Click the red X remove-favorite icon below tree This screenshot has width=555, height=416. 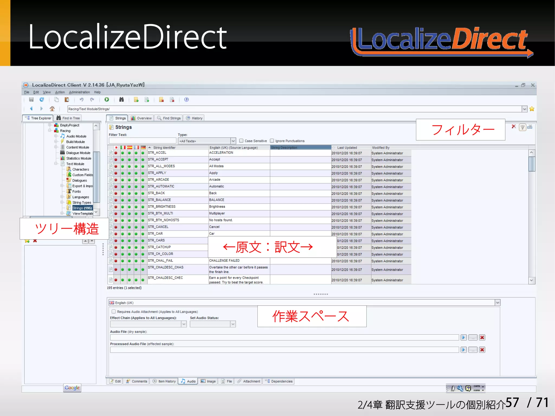point(35,241)
